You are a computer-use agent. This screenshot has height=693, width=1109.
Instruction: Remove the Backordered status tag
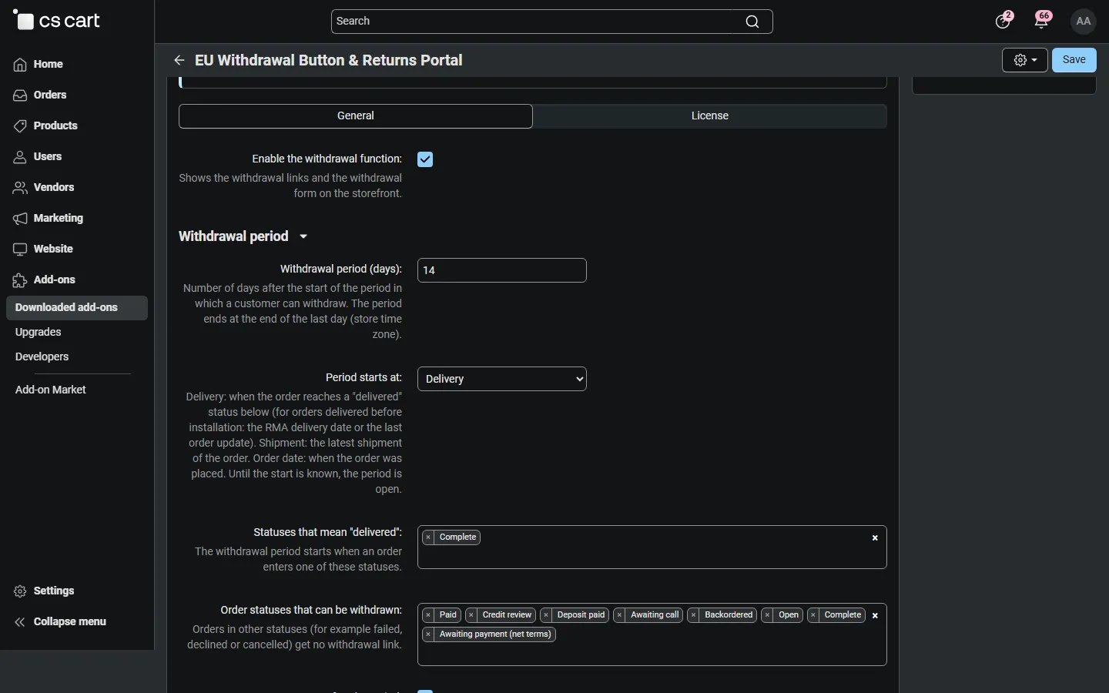point(694,615)
